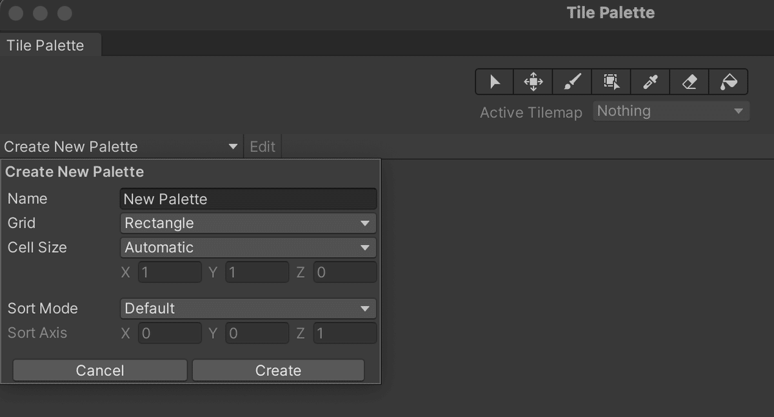Click the Cell Size X field

point(170,273)
